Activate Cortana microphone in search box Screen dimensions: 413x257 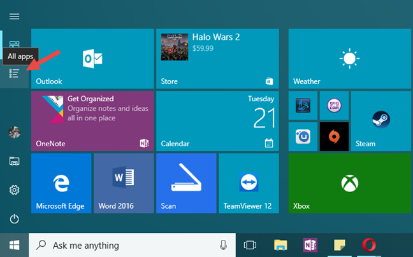223,245
